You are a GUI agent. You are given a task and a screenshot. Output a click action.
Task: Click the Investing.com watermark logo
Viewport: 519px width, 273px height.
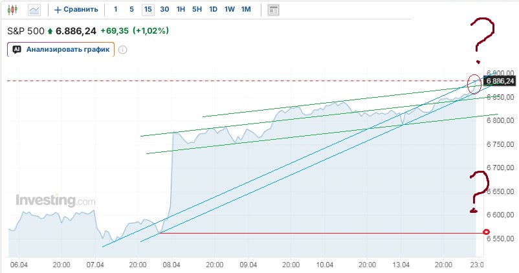tap(55, 201)
